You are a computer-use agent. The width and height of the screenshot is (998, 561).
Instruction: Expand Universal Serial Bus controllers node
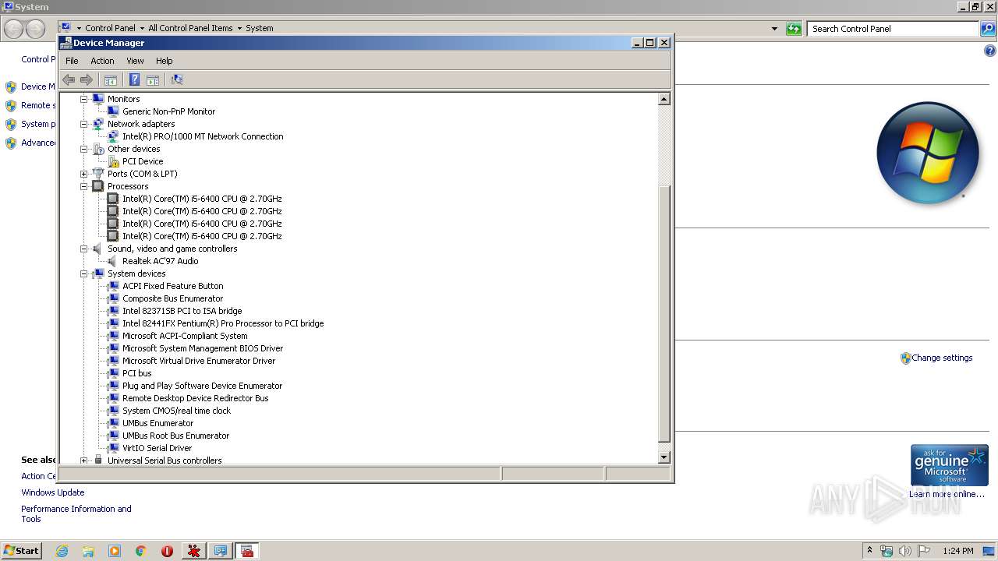[84, 460]
